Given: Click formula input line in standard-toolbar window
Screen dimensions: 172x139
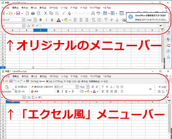Looking at the screenshot, I should tap(100, 25).
